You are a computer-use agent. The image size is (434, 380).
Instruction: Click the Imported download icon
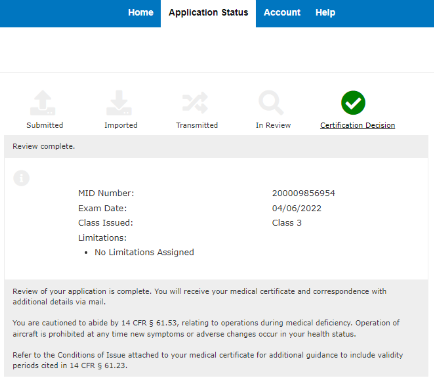121,103
